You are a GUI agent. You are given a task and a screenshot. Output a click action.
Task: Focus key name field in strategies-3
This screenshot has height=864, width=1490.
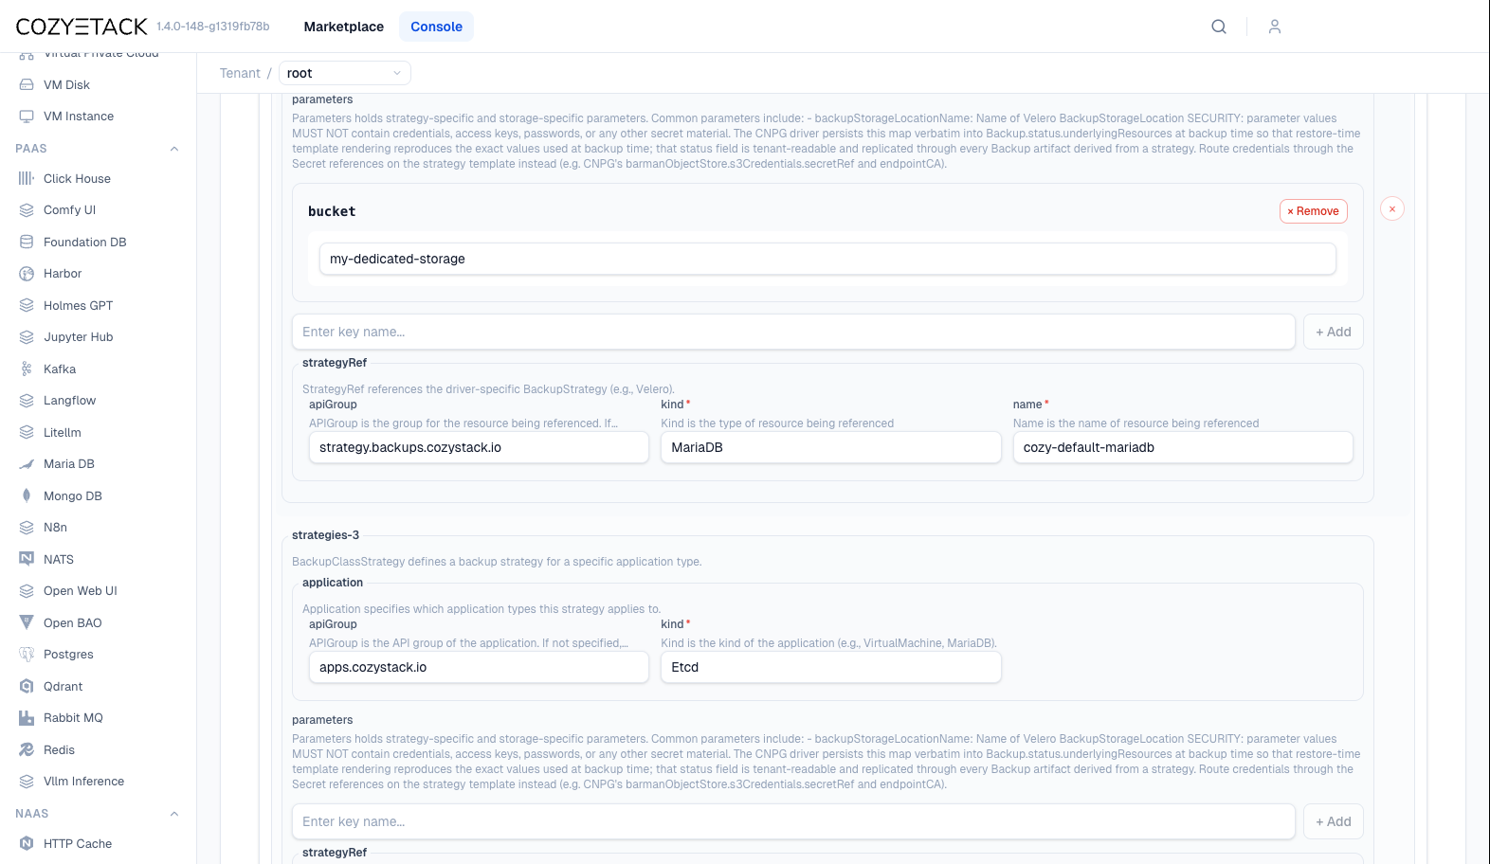[793, 821]
